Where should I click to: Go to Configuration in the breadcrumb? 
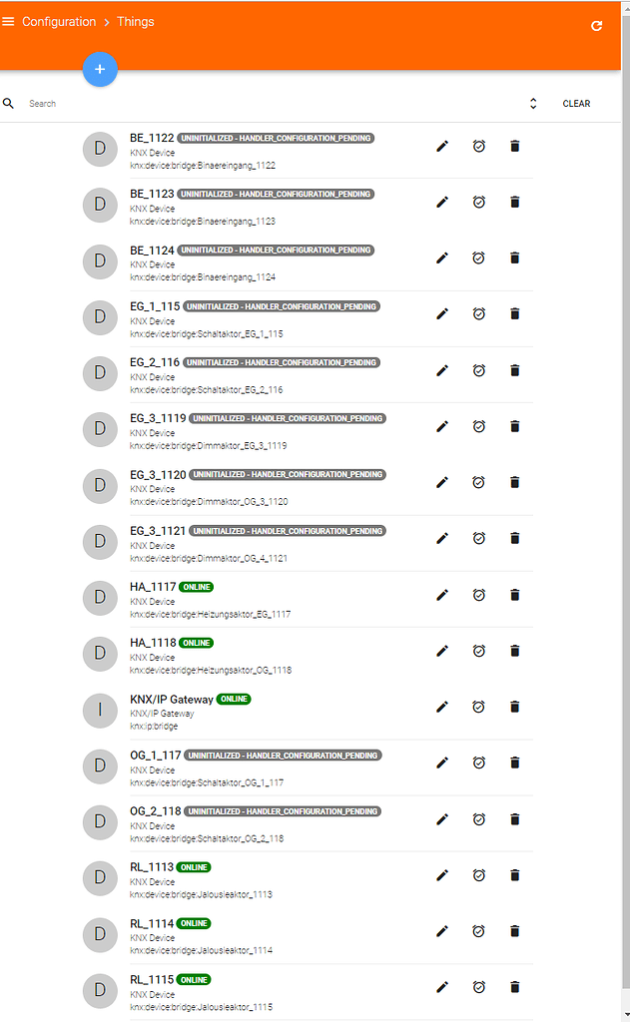tap(60, 21)
